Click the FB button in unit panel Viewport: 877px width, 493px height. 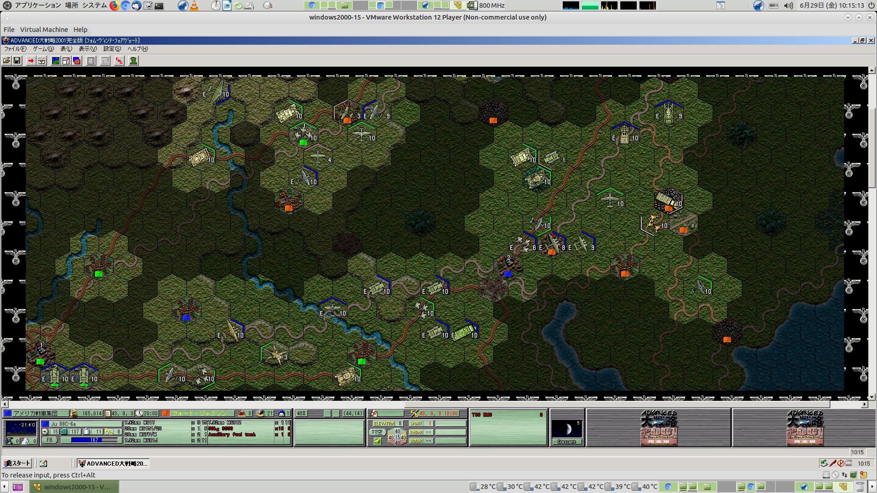coord(49,441)
